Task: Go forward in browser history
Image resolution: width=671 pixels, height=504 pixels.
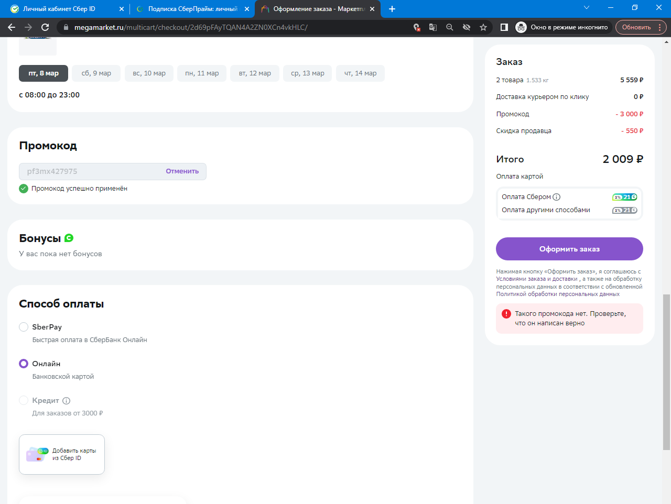Action: coord(28,27)
